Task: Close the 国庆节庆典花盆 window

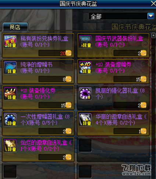Action: (x=153, y=3)
